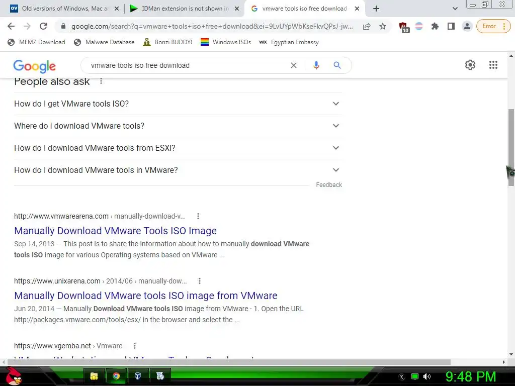The image size is (515, 386).
Task: Select the vmware tools iso free download tab
Action: (x=304, y=9)
